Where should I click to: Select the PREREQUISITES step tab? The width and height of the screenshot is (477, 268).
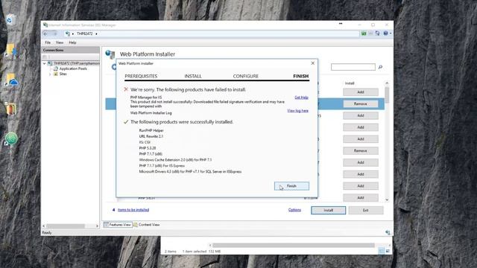click(141, 76)
